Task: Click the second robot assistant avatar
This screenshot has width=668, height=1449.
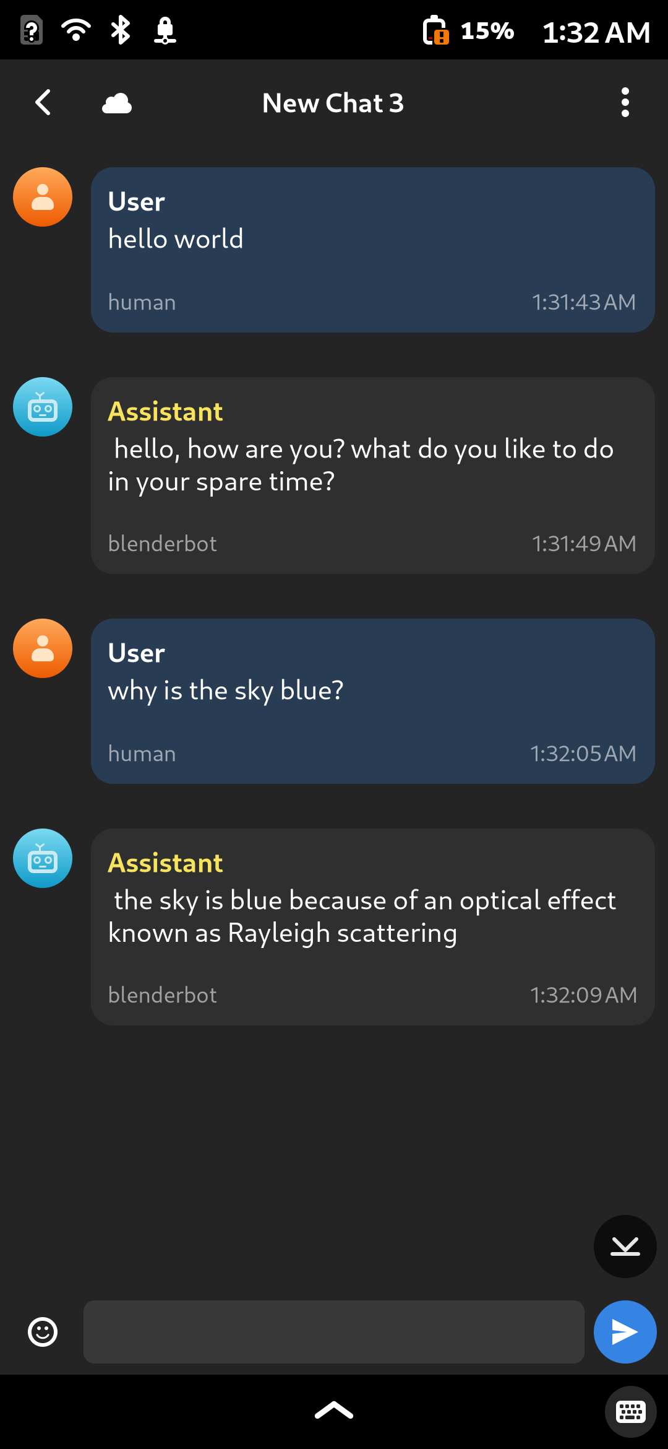Action: pyautogui.click(x=43, y=858)
